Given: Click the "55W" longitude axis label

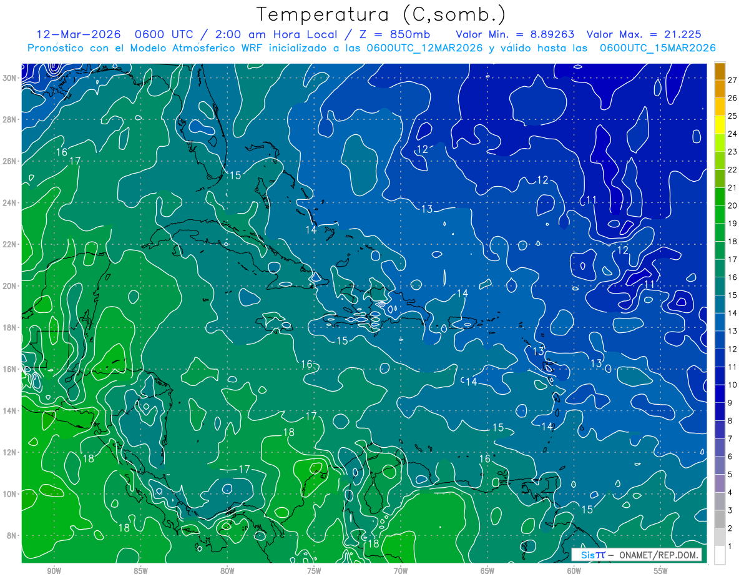Looking at the screenshot, I should tap(661, 571).
